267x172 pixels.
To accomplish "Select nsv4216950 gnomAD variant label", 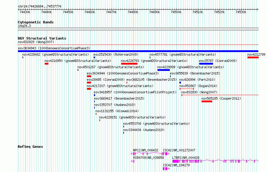I will click(78, 61).
